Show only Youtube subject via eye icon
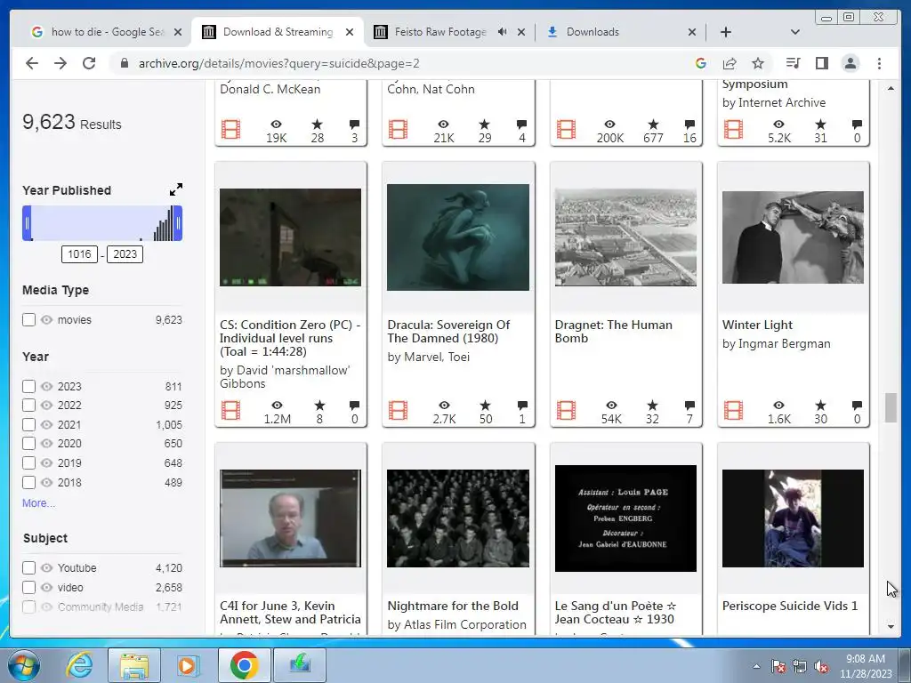This screenshot has height=683, width=911. (x=46, y=567)
